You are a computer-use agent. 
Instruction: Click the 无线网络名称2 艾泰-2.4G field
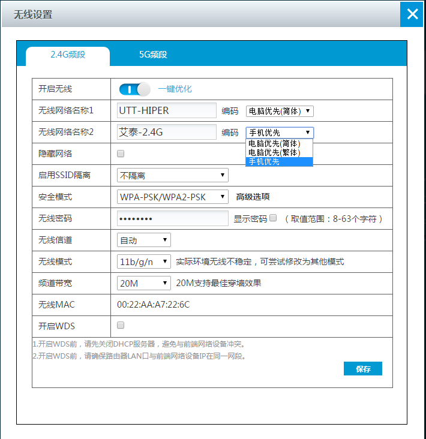[166, 132]
